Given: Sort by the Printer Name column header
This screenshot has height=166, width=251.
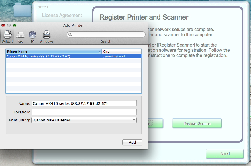Looking at the screenshot, I should click(54, 51).
